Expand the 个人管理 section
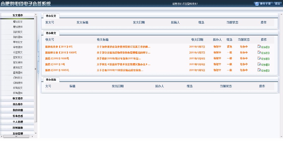Image resolution: width=283 pixels, height=141 pixels. tap(17, 122)
